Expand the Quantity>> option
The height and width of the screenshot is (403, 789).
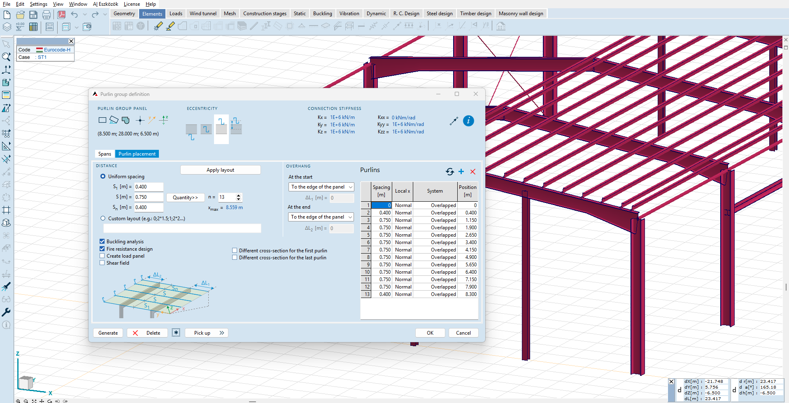pos(185,198)
